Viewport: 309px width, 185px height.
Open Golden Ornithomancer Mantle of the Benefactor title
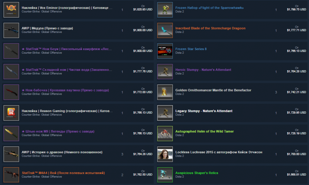click(213, 90)
